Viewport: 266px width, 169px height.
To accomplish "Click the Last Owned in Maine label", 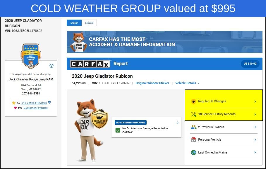I will (x=212, y=152).
